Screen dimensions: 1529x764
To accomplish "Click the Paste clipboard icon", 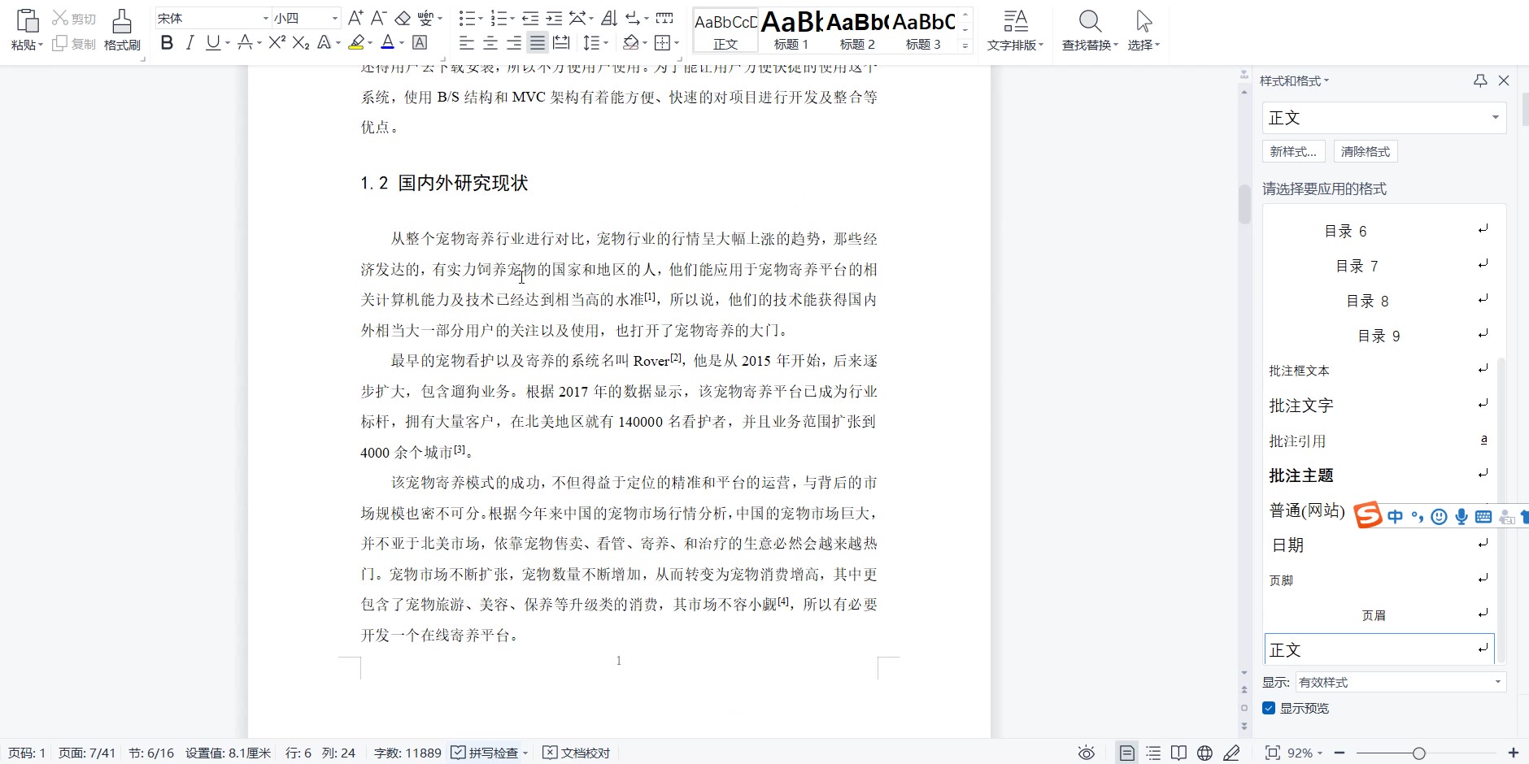I will (x=27, y=20).
